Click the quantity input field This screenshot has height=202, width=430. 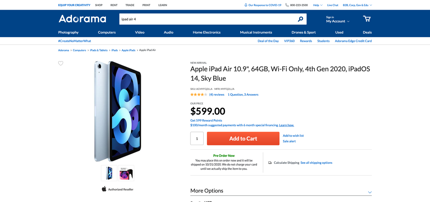[197, 138]
